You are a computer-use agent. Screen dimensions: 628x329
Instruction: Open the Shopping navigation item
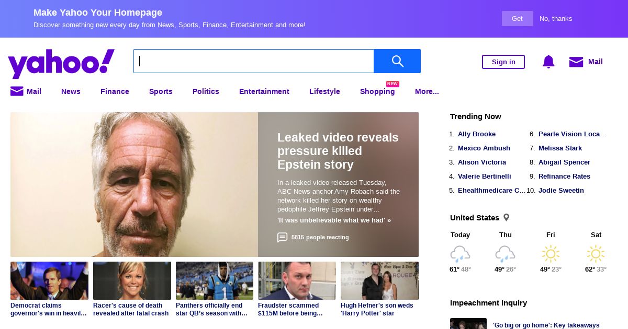[377, 91]
